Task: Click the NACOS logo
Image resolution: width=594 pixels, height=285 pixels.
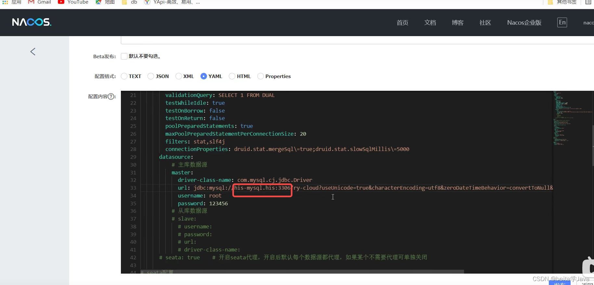Action: [32, 22]
